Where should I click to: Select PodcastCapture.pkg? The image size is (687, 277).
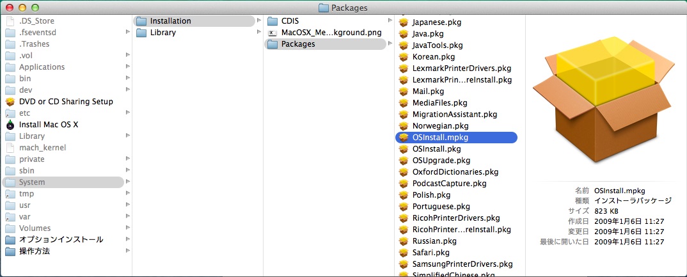(x=449, y=184)
